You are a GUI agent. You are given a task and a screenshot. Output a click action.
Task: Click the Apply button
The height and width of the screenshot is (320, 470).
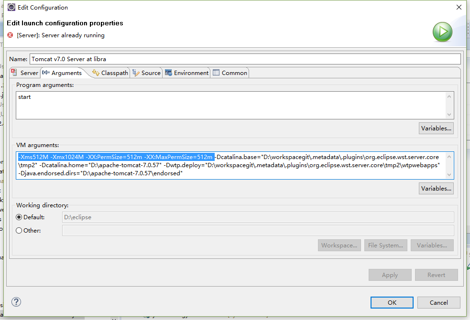pyautogui.click(x=390, y=275)
